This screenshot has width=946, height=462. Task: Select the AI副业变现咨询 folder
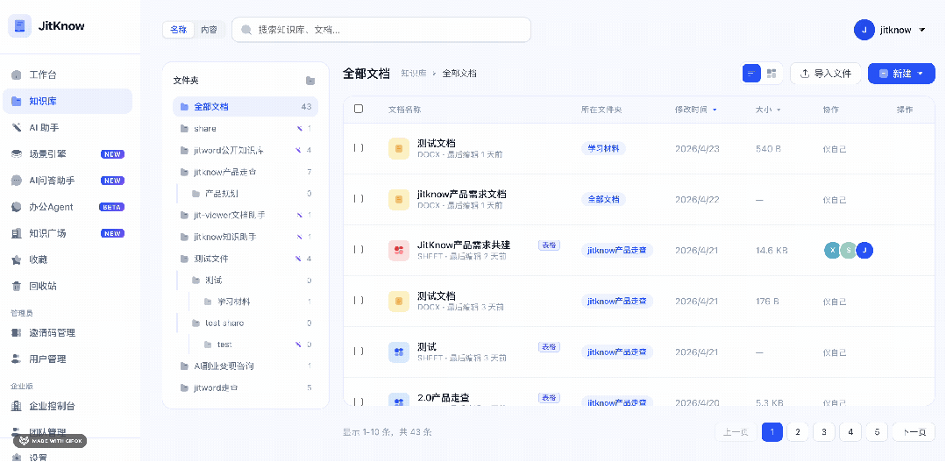point(245,366)
